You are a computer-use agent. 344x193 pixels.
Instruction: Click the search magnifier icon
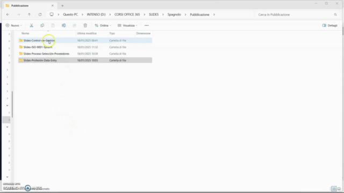(335, 14)
